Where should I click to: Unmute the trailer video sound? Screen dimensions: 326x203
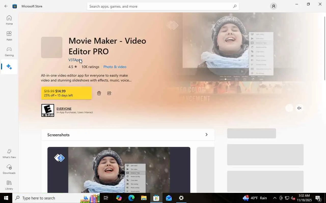point(299,108)
